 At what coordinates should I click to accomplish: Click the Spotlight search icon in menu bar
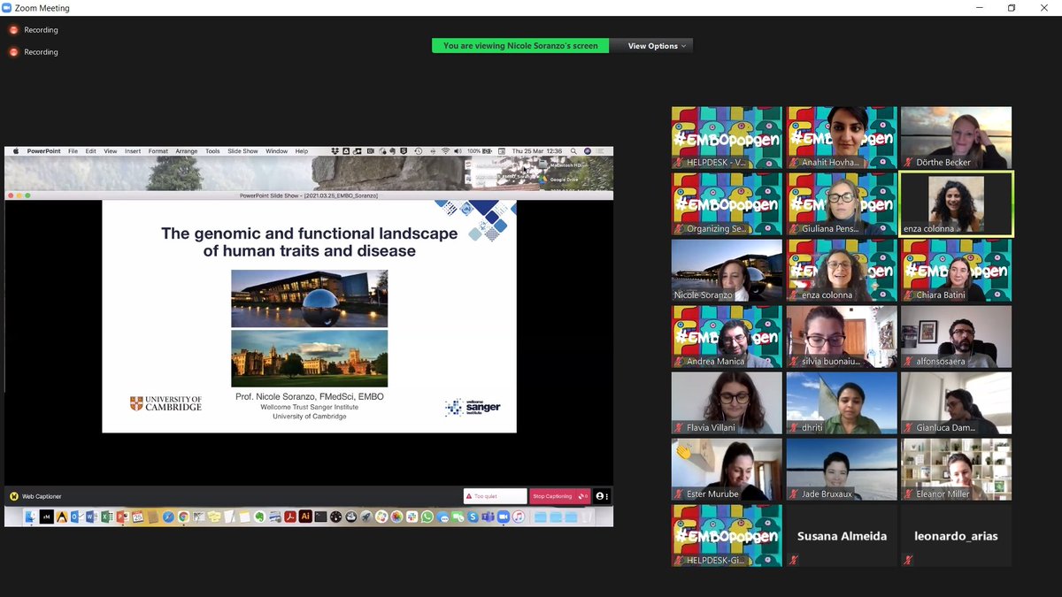pos(573,151)
